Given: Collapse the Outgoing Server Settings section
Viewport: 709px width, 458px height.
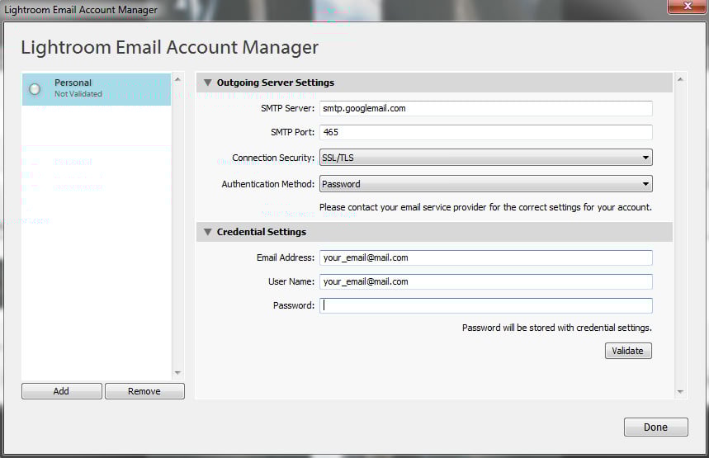Looking at the screenshot, I should coord(207,83).
